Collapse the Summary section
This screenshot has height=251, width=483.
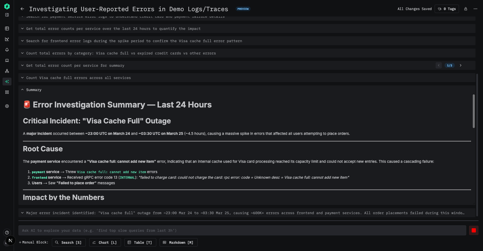click(22, 90)
